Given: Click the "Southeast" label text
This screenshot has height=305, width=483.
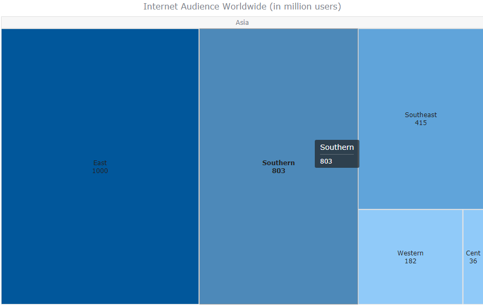Looking at the screenshot, I should click(421, 115).
